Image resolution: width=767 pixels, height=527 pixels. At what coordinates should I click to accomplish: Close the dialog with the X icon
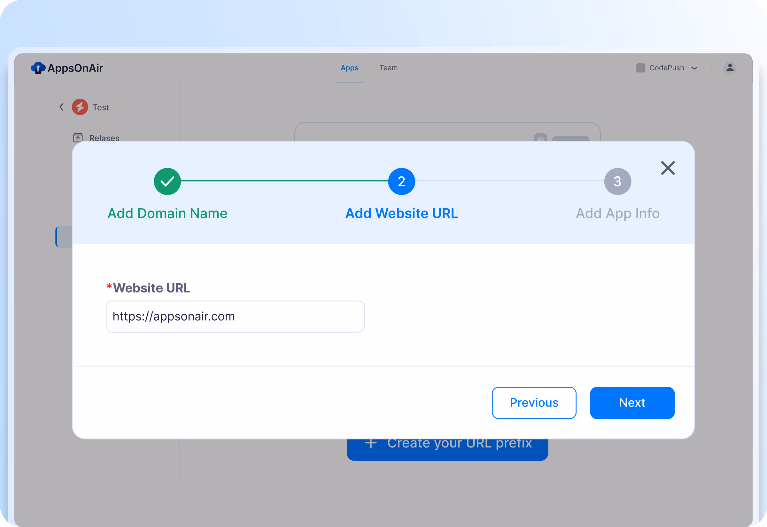pos(668,168)
